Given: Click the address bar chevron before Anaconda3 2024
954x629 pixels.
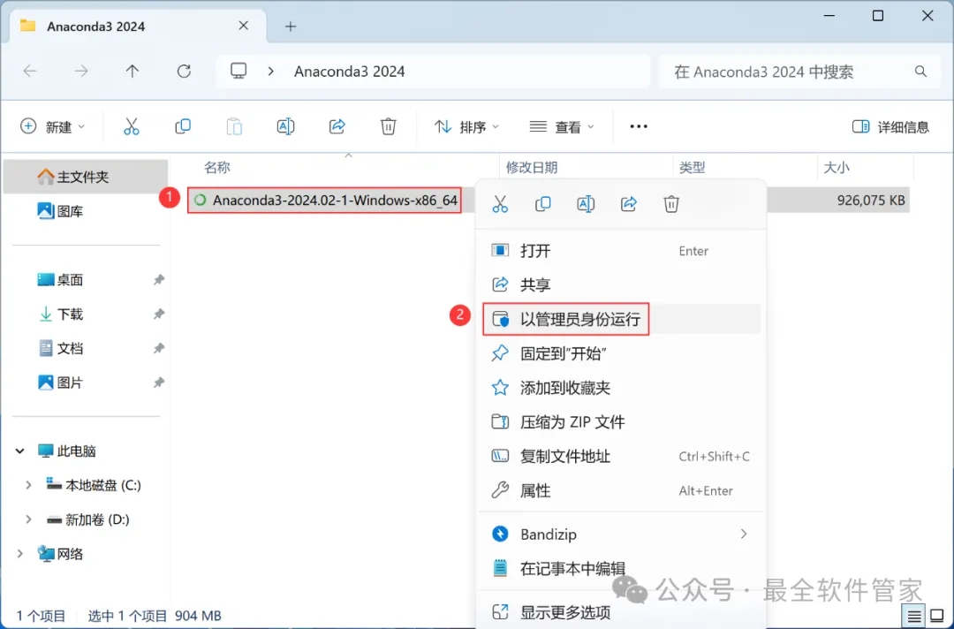Looking at the screenshot, I should (x=271, y=72).
